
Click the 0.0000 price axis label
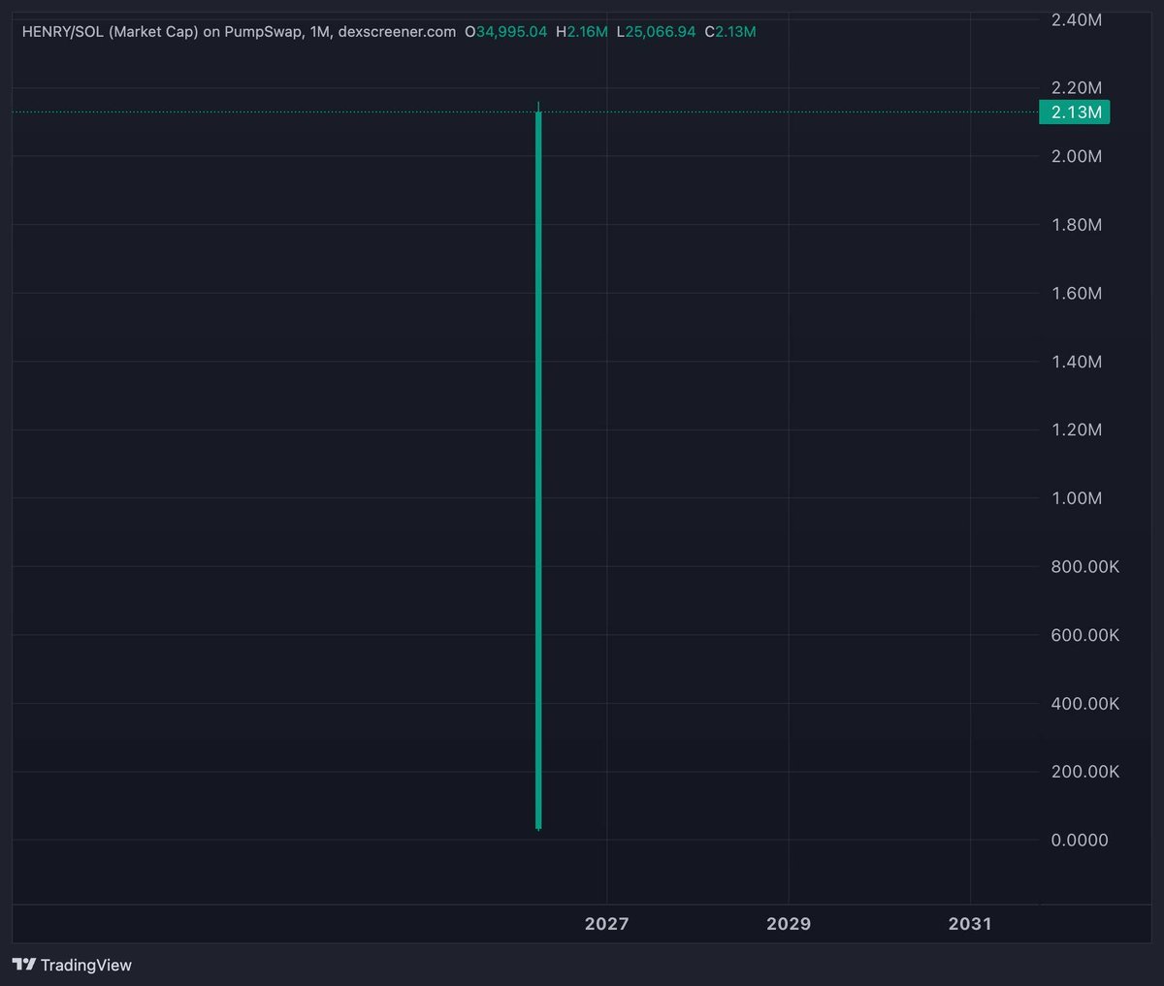point(1080,840)
